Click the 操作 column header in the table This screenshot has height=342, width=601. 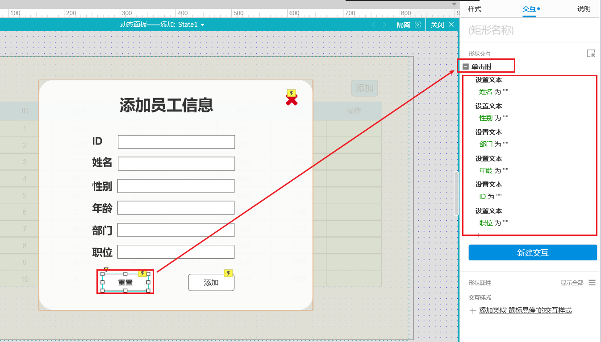tap(354, 111)
